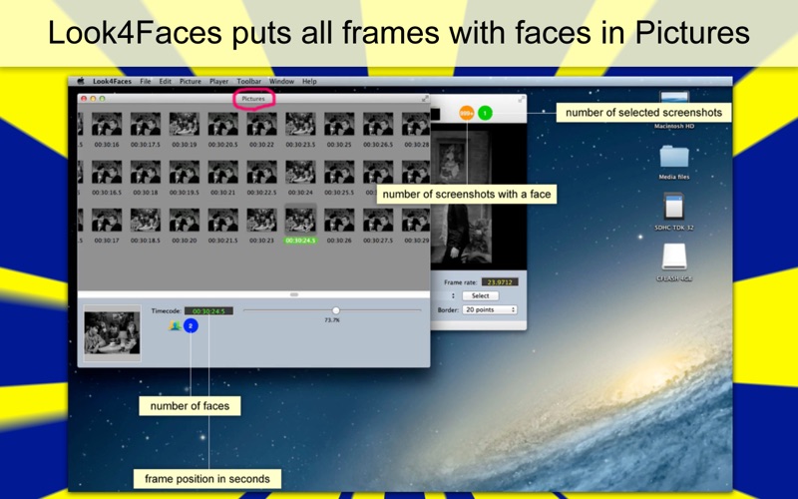Select the thumbnail at 00:30:16
The image size is (798, 499).
point(107,124)
